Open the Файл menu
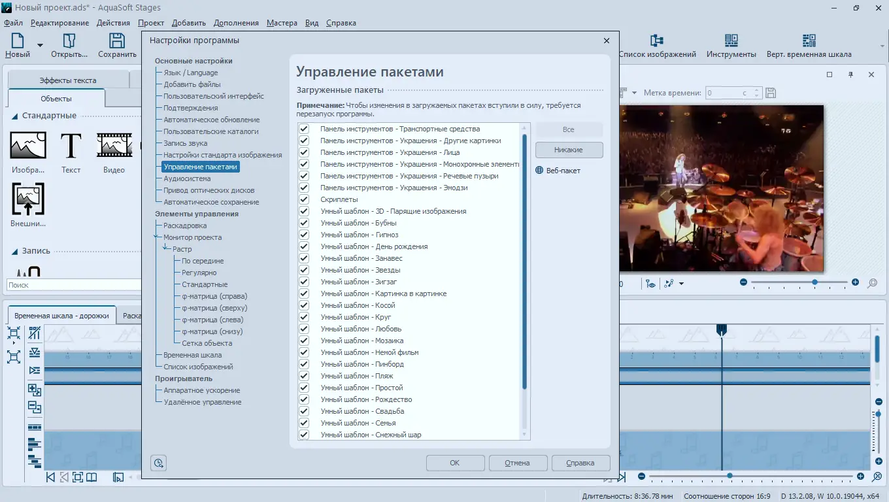This screenshot has height=502, width=889. 13,23
